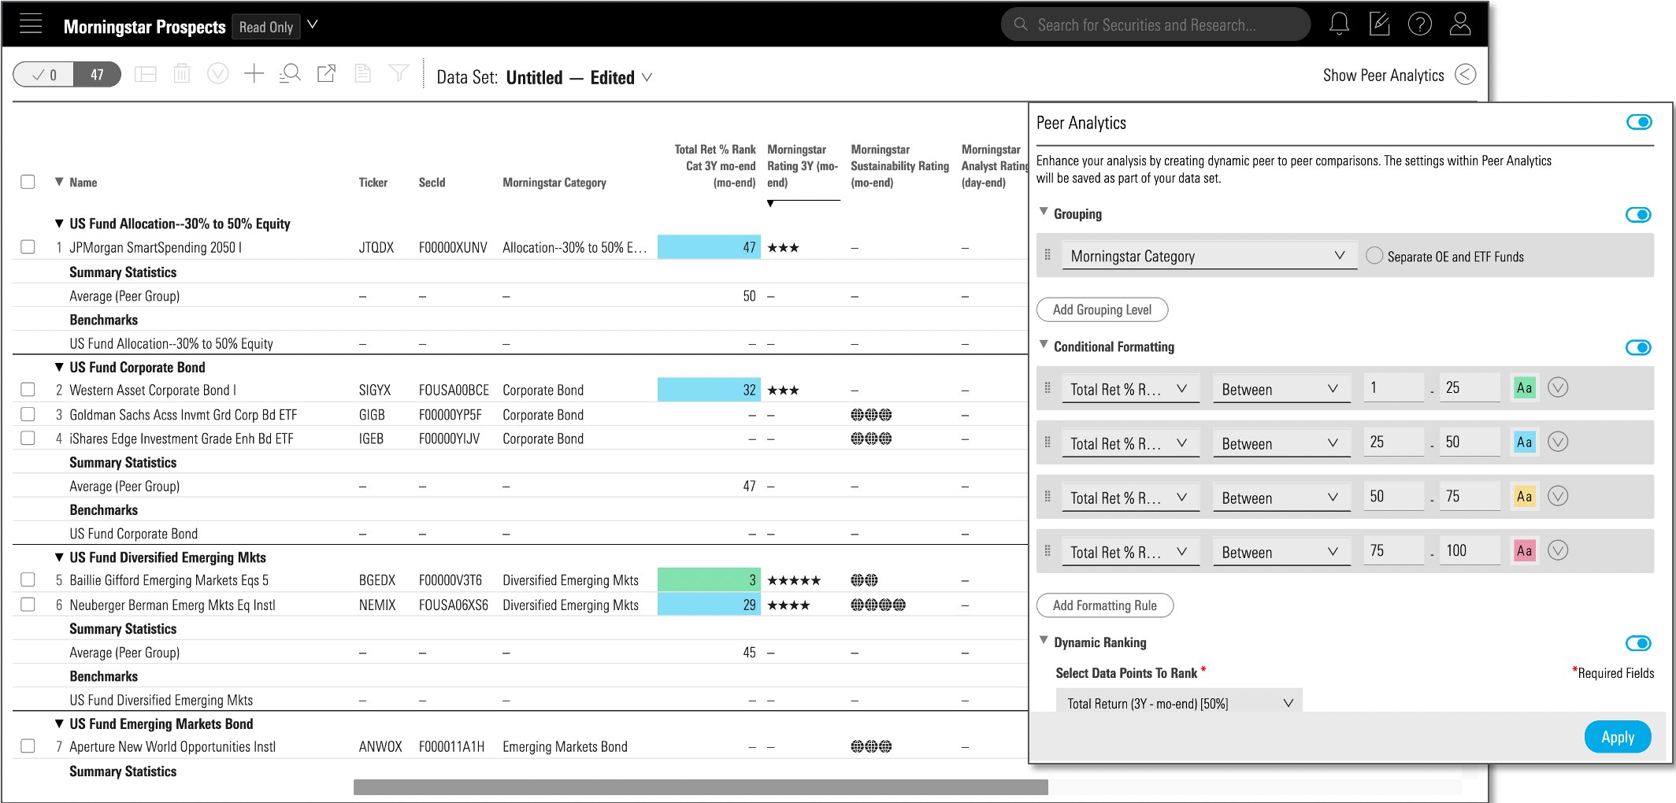Check the Western Asset Corporate Bond row

tap(28, 390)
